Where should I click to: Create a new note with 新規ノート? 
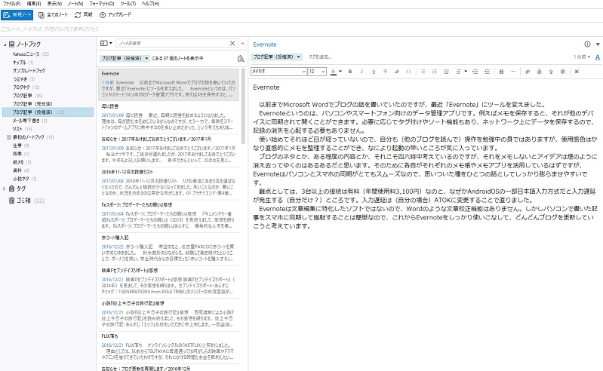coord(17,15)
